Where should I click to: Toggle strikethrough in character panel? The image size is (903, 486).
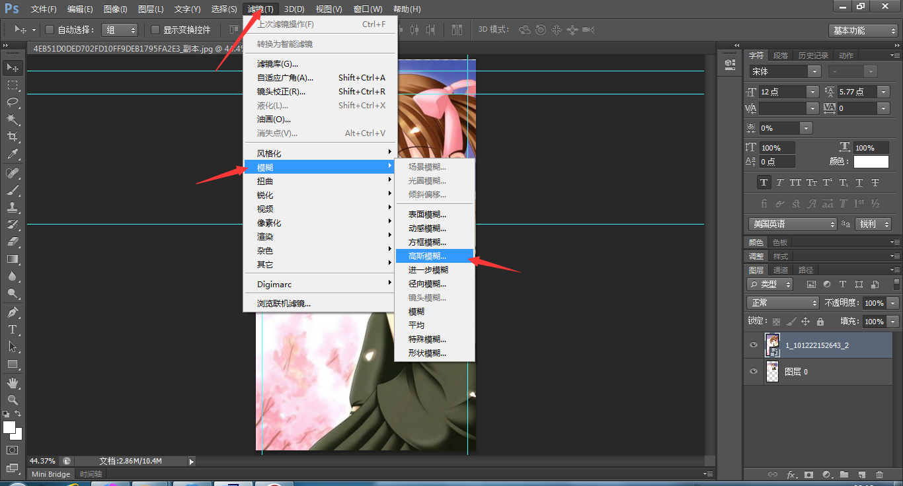point(875,182)
